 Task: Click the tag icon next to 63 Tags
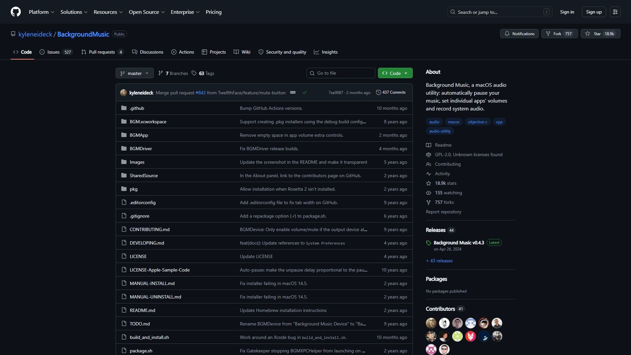(x=194, y=73)
